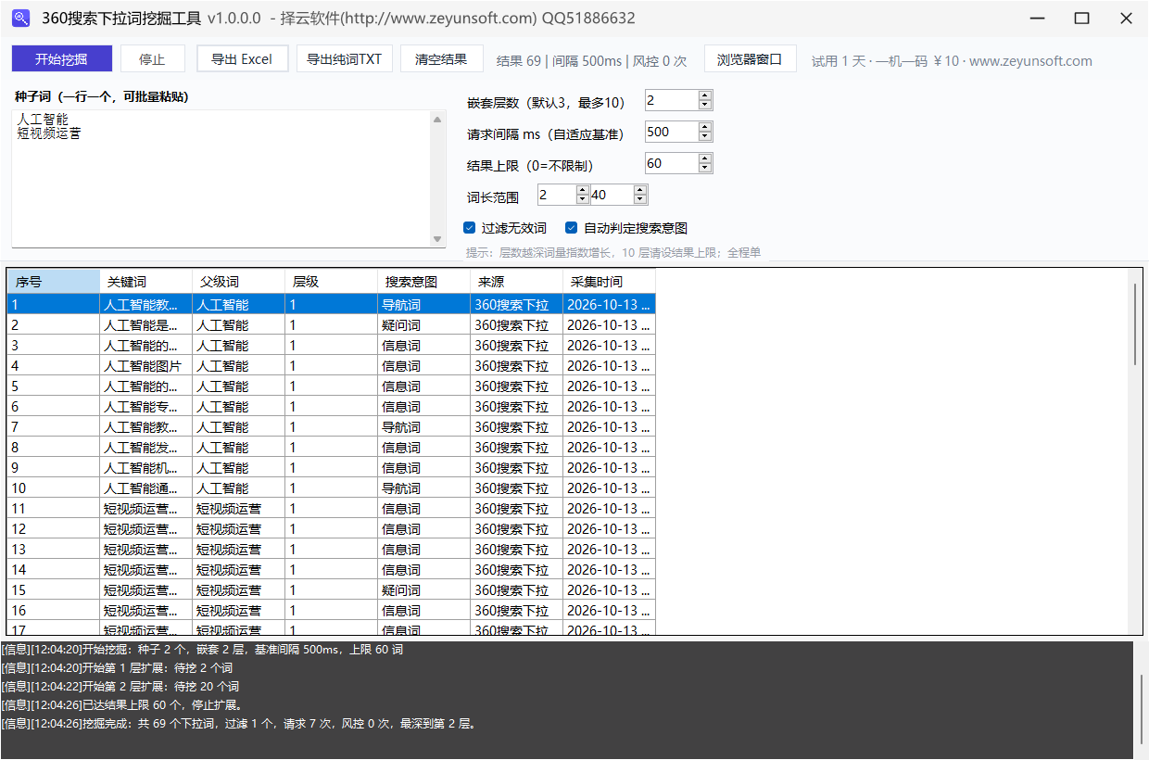The height and width of the screenshot is (760, 1149).
Task: Click the 请求间隔 input showing 500
Action: 672,132
